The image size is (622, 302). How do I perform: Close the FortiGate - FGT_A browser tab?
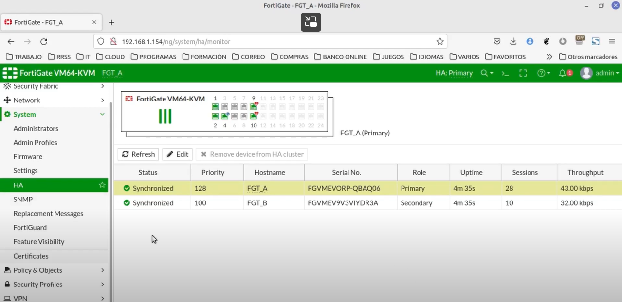[x=94, y=22]
